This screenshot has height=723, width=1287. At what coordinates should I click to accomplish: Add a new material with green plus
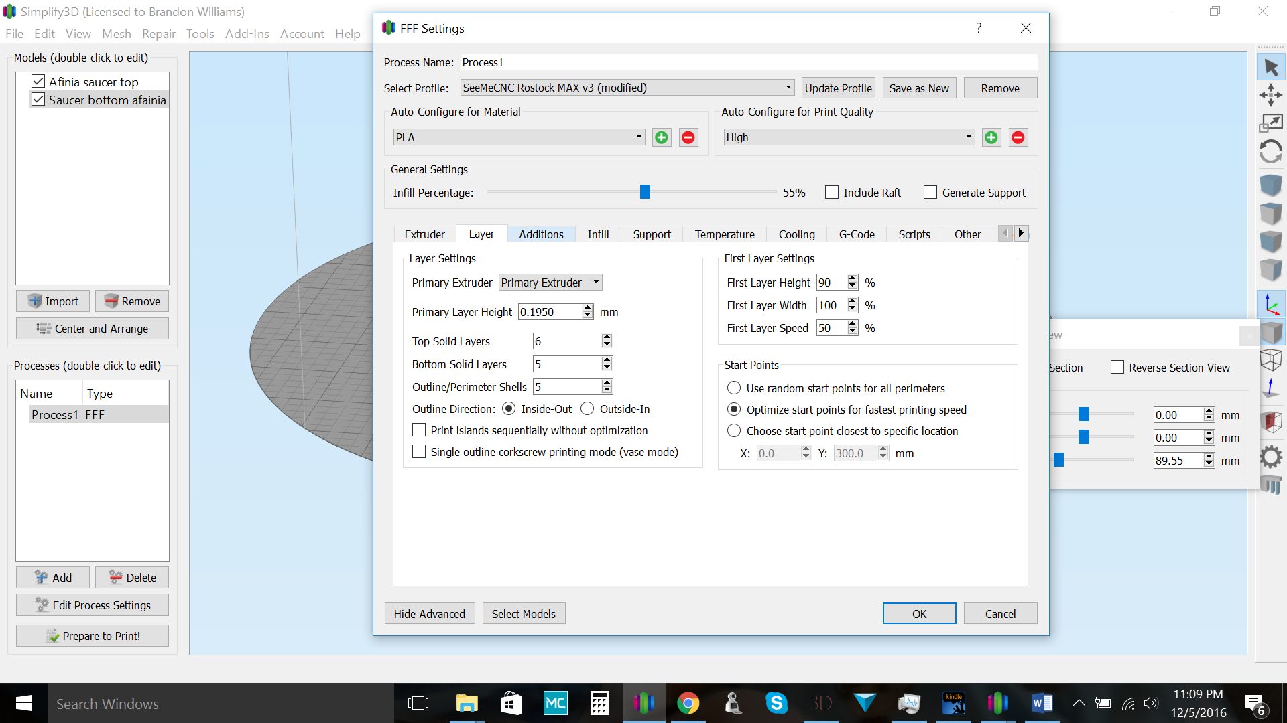662,137
